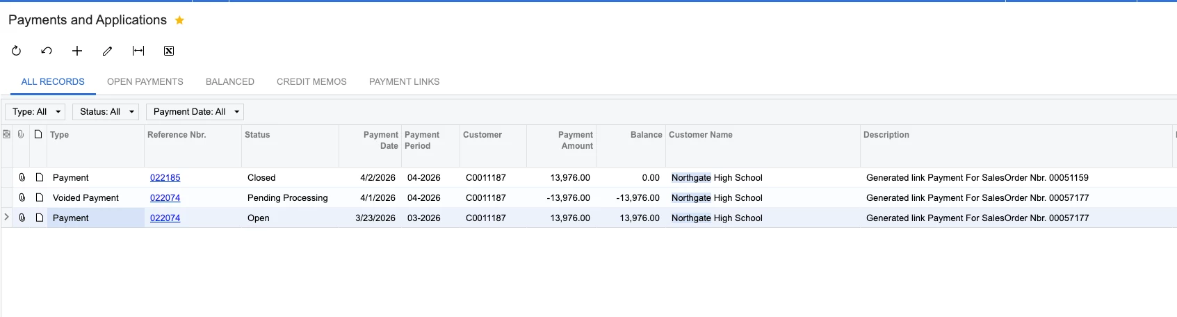Click the favorite star next to the title

coord(179,20)
